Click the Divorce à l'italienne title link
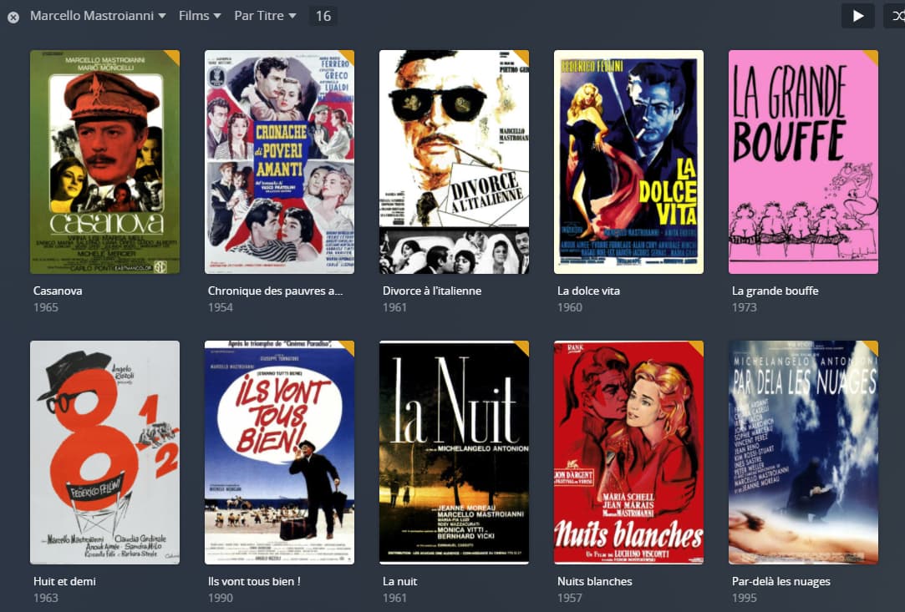Image resolution: width=905 pixels, height=612 pixels. click(432, 291)
